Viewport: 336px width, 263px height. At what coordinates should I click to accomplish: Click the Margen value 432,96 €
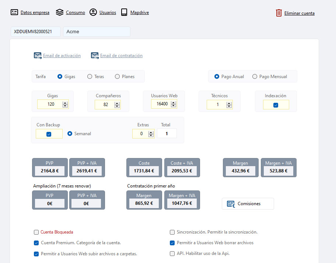point(241,171)
